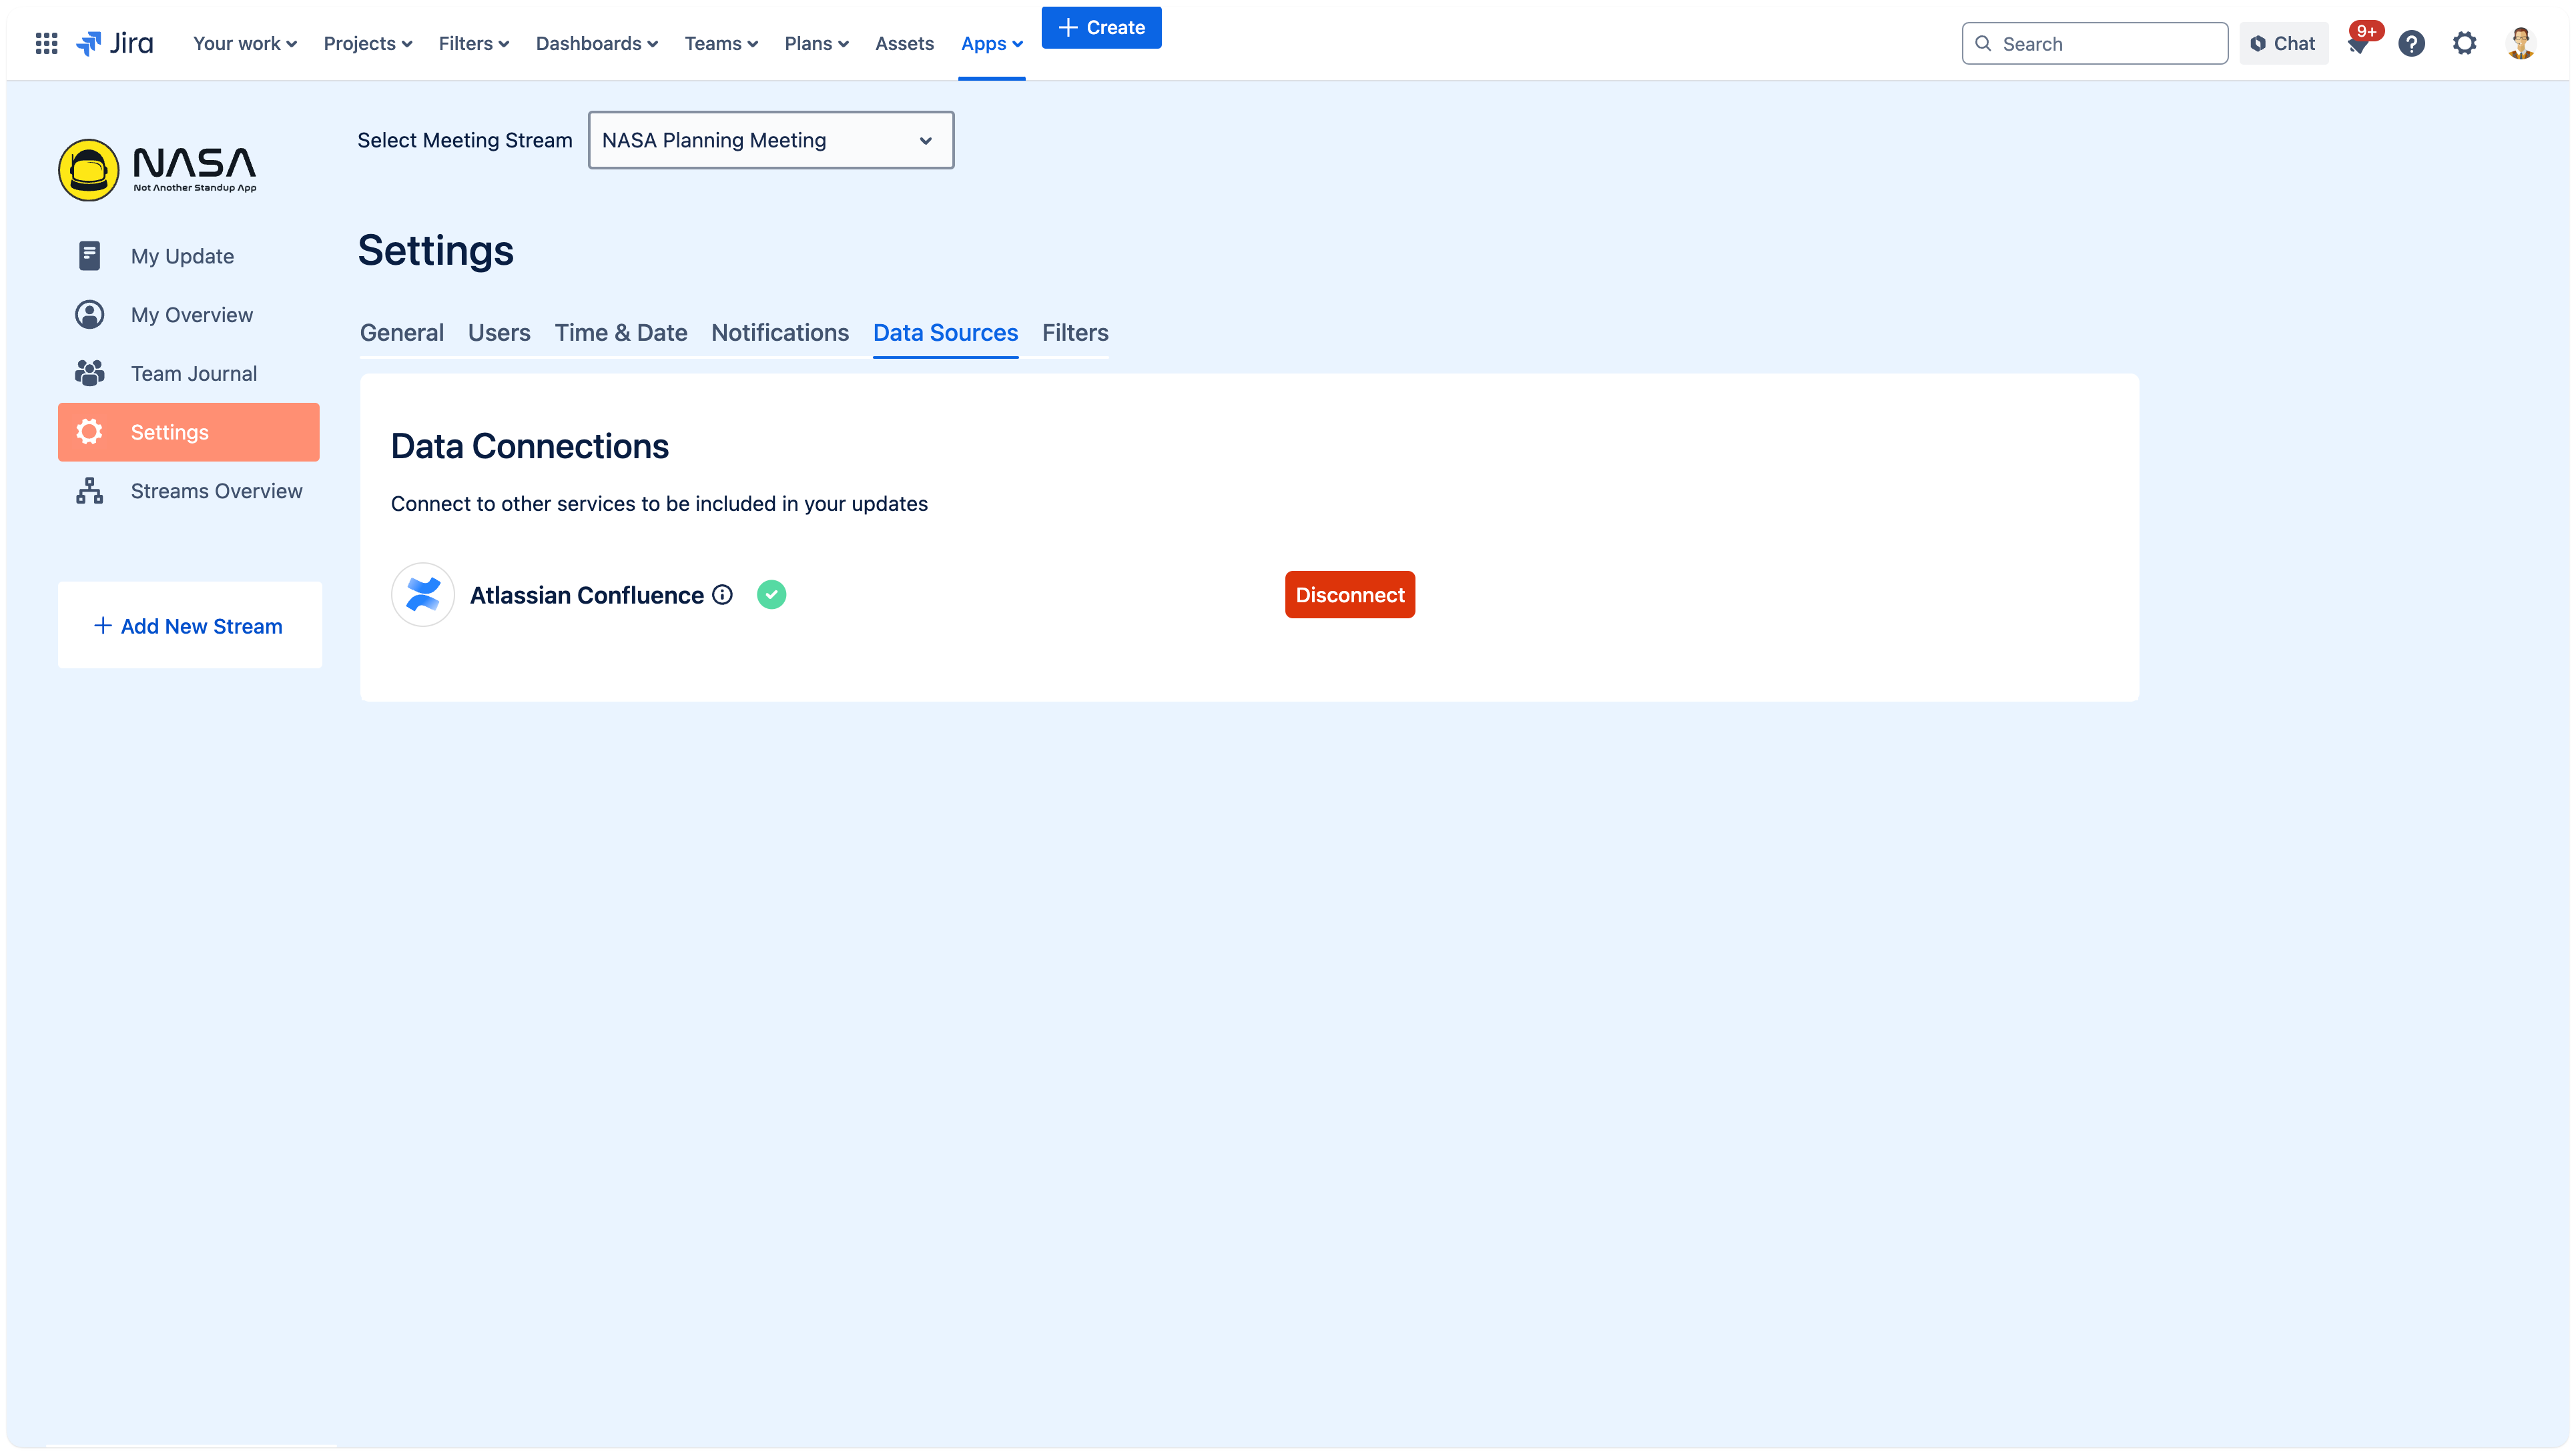Switch to the General settings tab
Viewport: 2576px width, 1454px height.
point(402,333)
